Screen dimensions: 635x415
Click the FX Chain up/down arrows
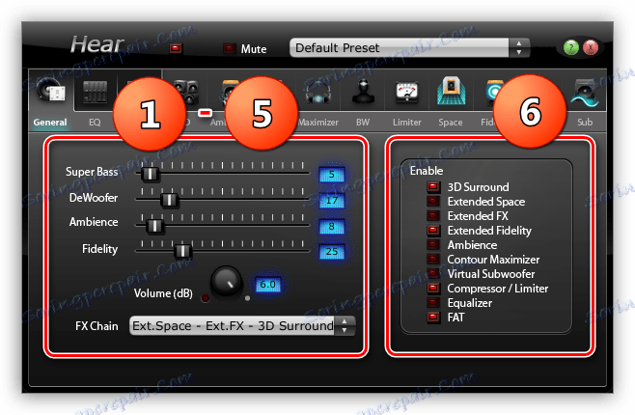pyautogui.click(x=345, y=326)
